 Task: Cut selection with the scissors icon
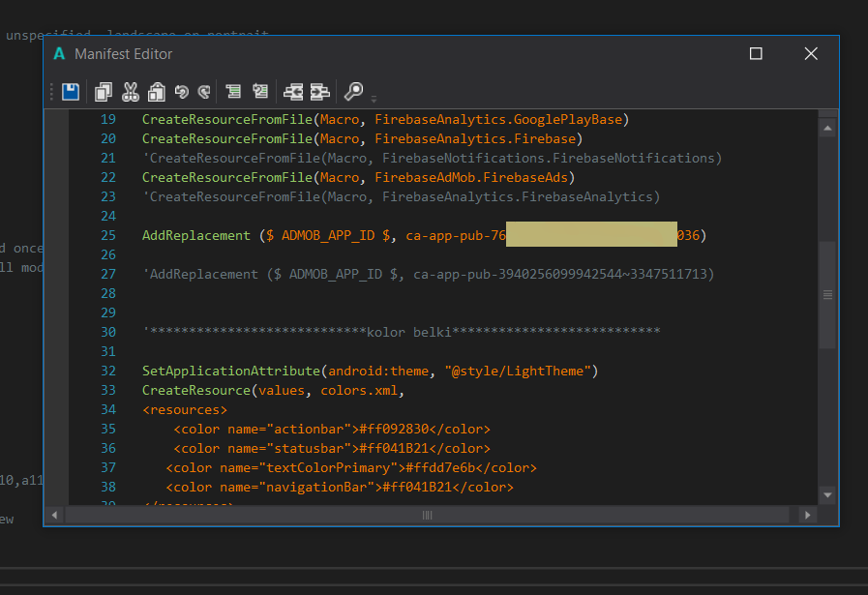[130, 91]
